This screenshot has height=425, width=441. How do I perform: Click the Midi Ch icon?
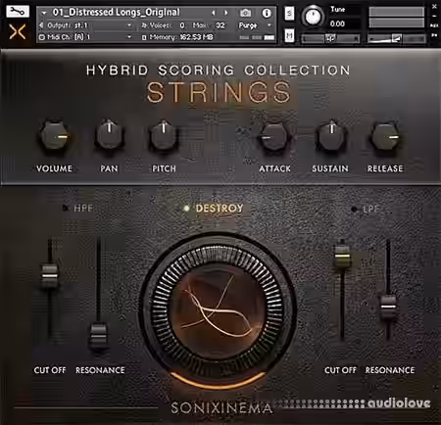pos(42,37)
